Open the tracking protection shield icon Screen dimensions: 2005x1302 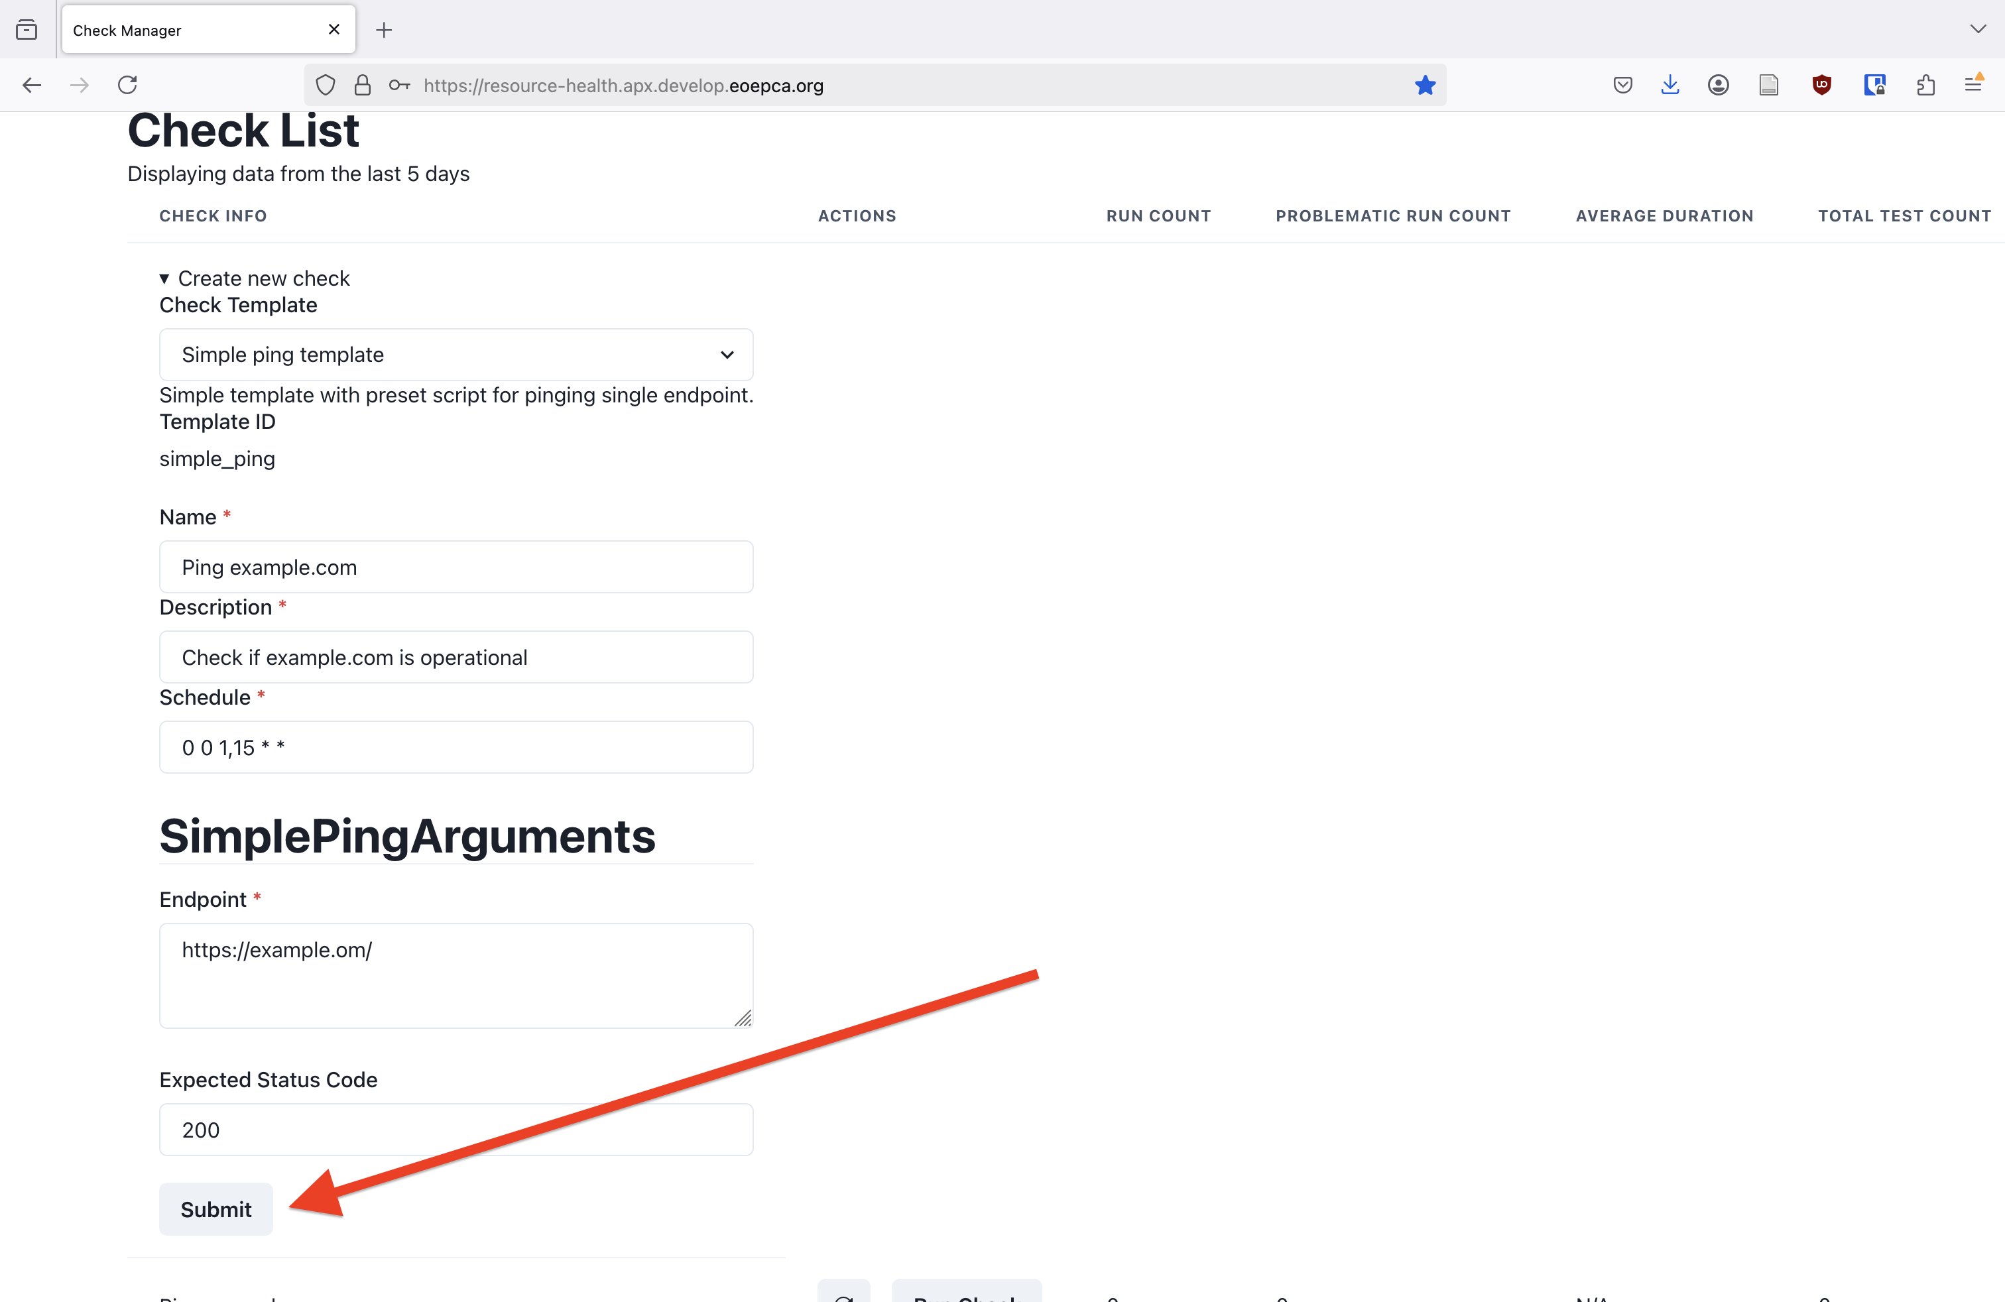(x=325, y=85)
